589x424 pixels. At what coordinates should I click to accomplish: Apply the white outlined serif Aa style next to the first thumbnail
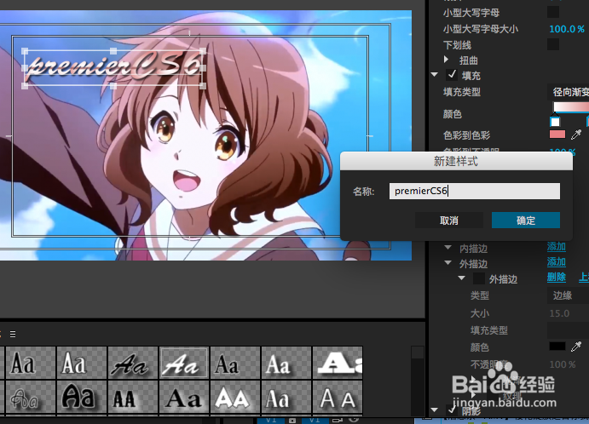(82, 363)
